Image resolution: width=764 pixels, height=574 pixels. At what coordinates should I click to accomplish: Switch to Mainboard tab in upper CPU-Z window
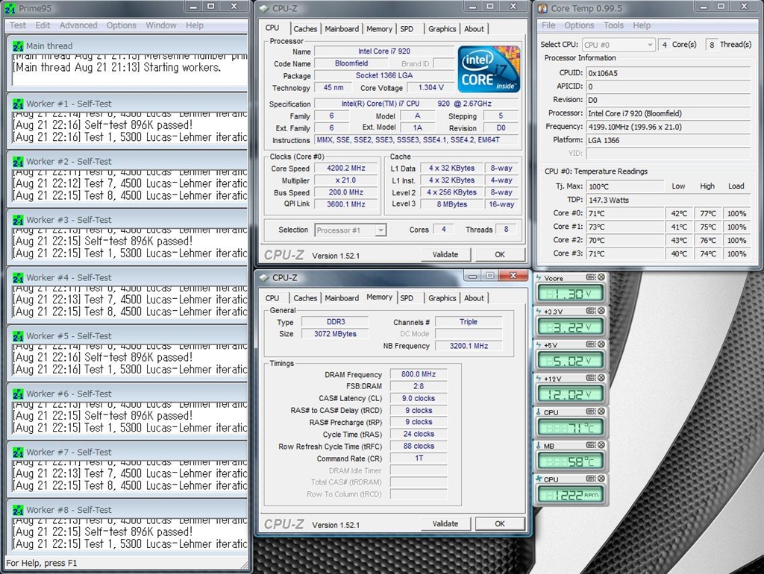[x=342, y=29]
